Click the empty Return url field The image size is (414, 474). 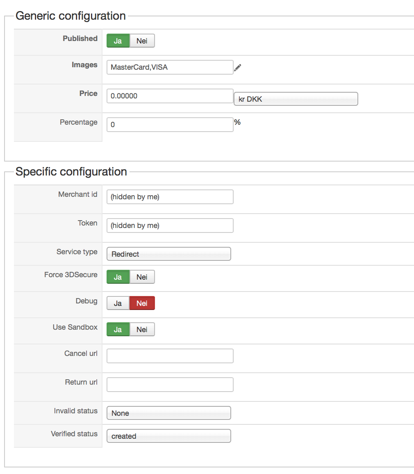(x=170, y=385)
